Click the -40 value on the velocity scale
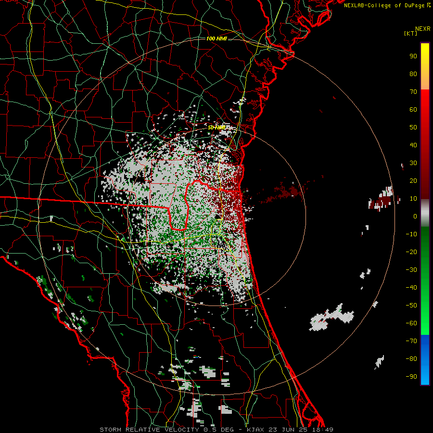Screen dimensions: 433x433 click(x=411, y=288)
